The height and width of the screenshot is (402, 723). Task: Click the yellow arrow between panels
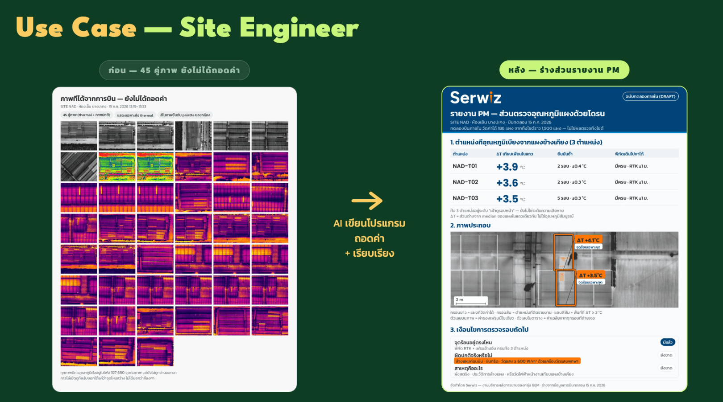(x=367, y=201)
